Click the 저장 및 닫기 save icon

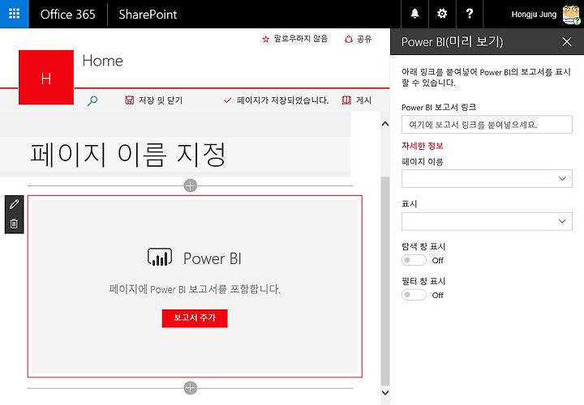point(129,100)
